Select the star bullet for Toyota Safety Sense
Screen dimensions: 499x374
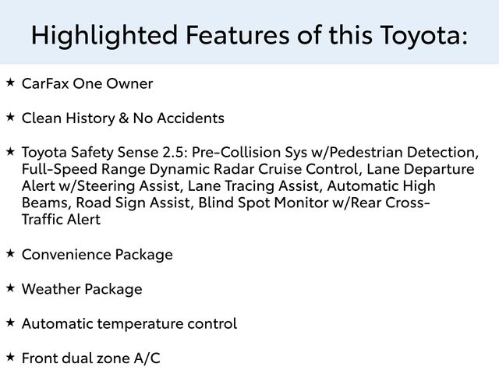10,150
